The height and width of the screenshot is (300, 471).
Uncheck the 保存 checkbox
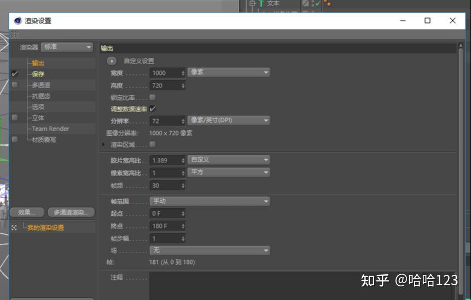pos(14,74)
